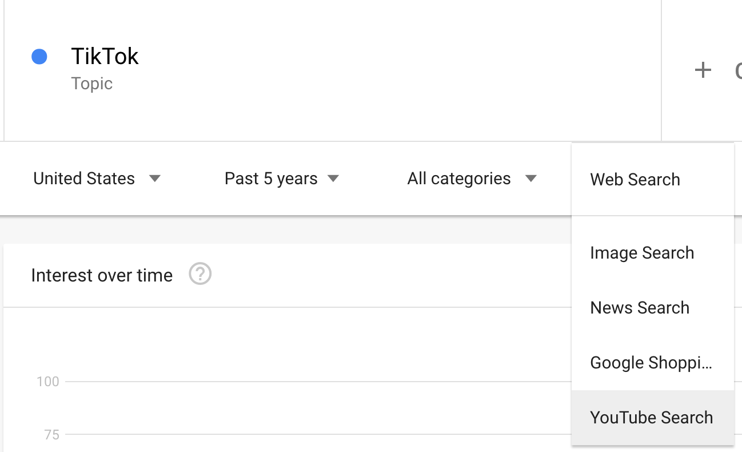Viewport: 742px width, 452px height.
Task: Click the All categories label text
Action: pos(458,179)
